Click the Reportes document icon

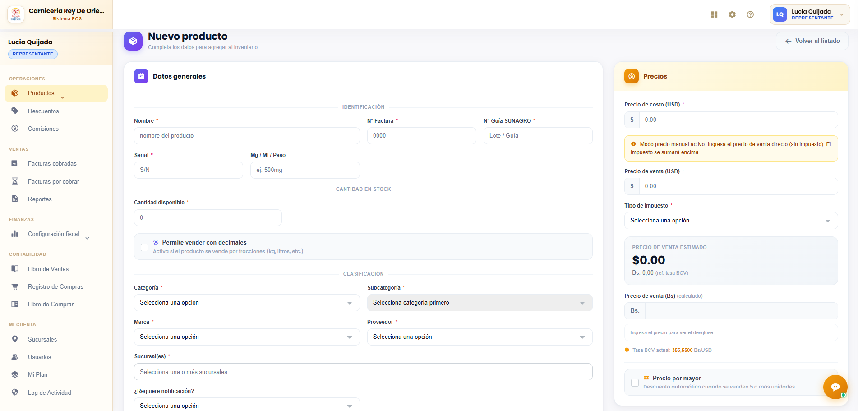click(15, 199)
